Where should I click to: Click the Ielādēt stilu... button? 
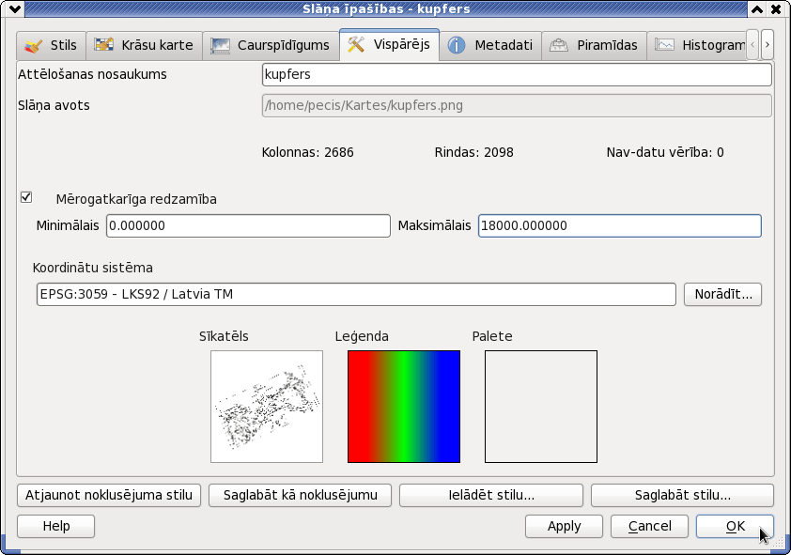click(491, 496)
